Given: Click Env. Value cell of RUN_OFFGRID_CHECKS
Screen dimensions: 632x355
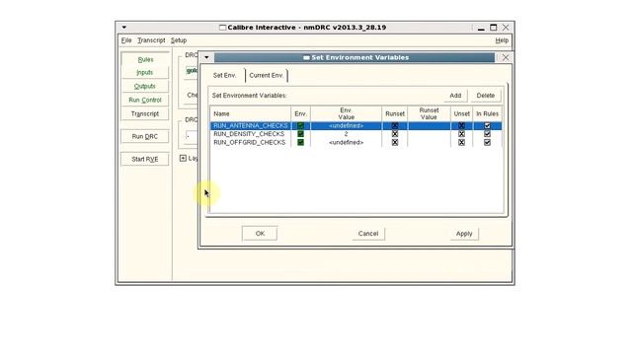Looking at the screenshot, I should pyautogui.click(x=346, y=142).
